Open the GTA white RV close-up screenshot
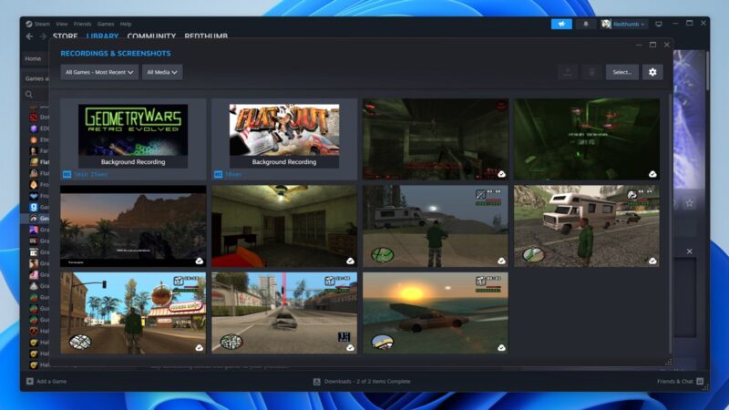The width and height of the screenshot is (729, 410). point(587,226)
